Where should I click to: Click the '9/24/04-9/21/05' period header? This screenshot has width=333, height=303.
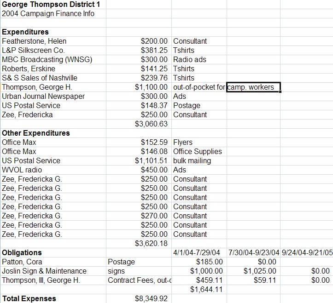pyautogui.click(x=307, y=252)
